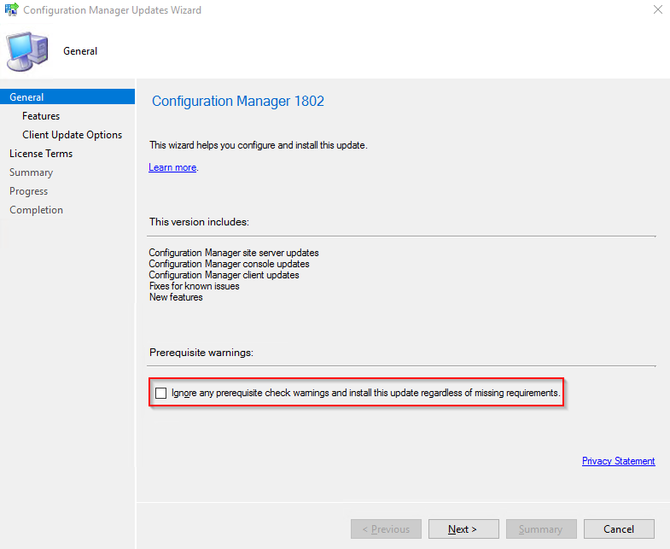The image size is (670, 549).
Task: Select Progress step in the sidebar
Action: 29,191
